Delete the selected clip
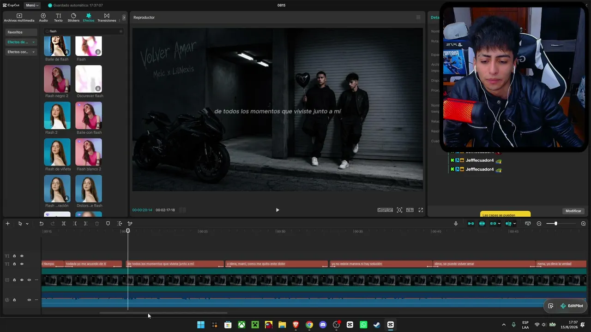 coord(97,224)
